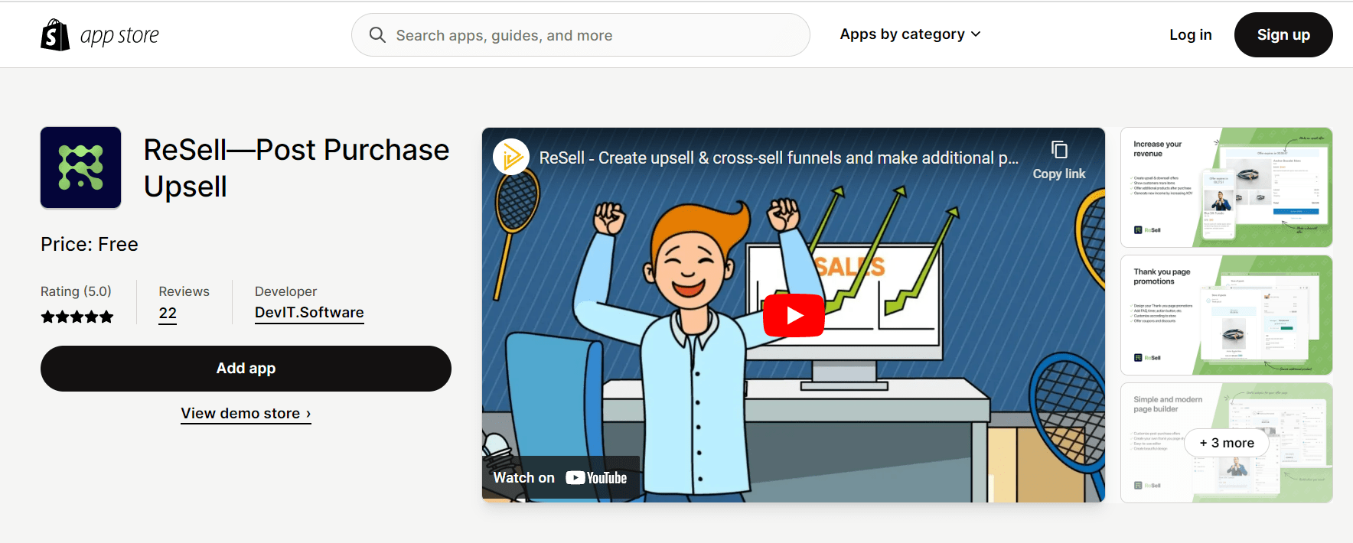Image resolution: width=1353 pixels, height=543 pixels.
Task: Click the Sign up button
Action: (x=1283, y=34)
